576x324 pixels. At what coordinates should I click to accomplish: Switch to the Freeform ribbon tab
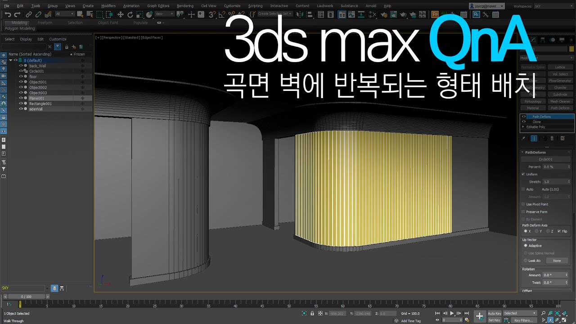click(x=45, y=22)
